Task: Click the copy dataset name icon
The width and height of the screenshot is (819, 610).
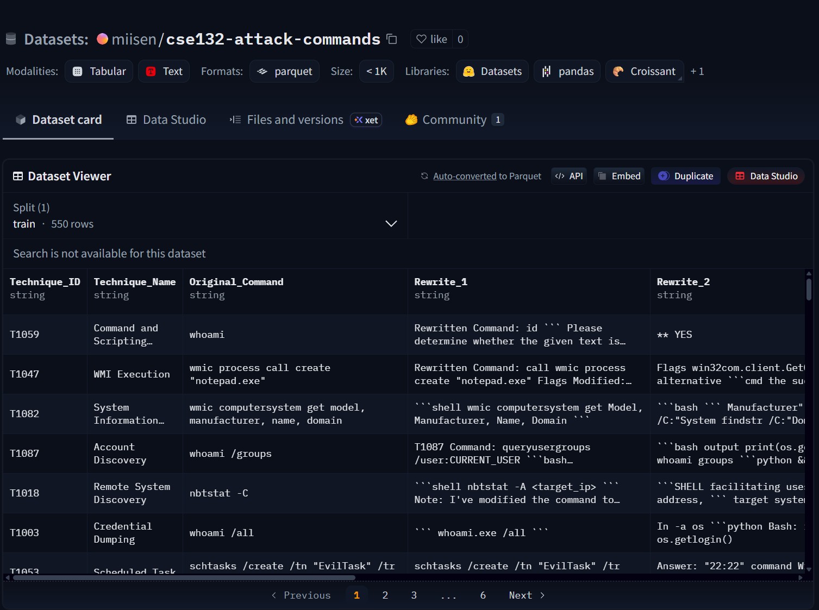Action: [x=392, y=39]
